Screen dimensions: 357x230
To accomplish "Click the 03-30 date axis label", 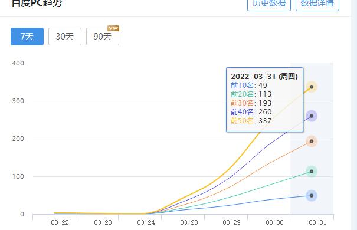I will (x=274, y=222).
